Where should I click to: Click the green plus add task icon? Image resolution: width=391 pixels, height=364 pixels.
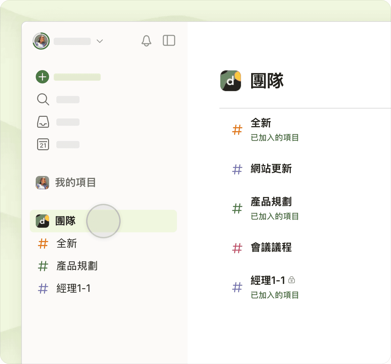coord(42,77)
